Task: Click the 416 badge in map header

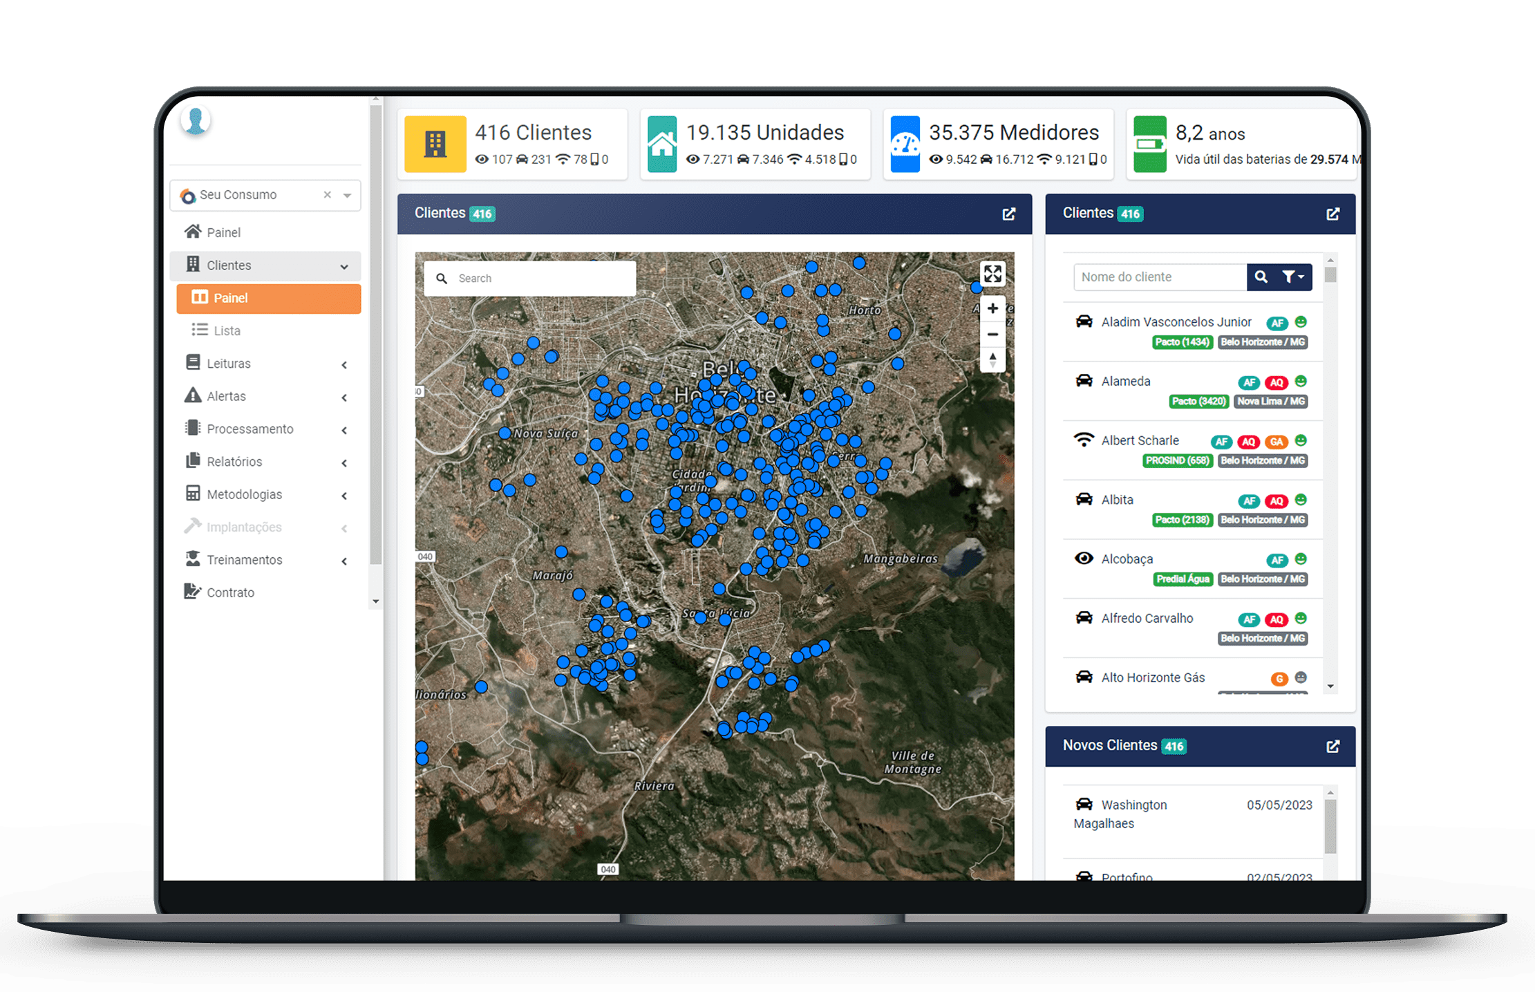Action: point(482,214)
